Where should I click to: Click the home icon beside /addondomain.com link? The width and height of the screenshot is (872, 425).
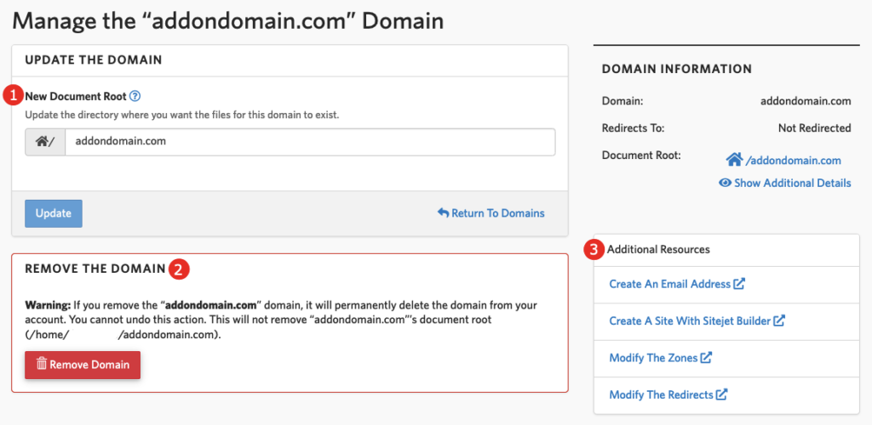coord(735,160)
